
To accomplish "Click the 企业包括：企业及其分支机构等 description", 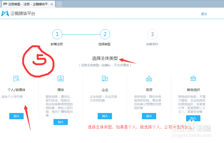I will (x=103, y=98).
